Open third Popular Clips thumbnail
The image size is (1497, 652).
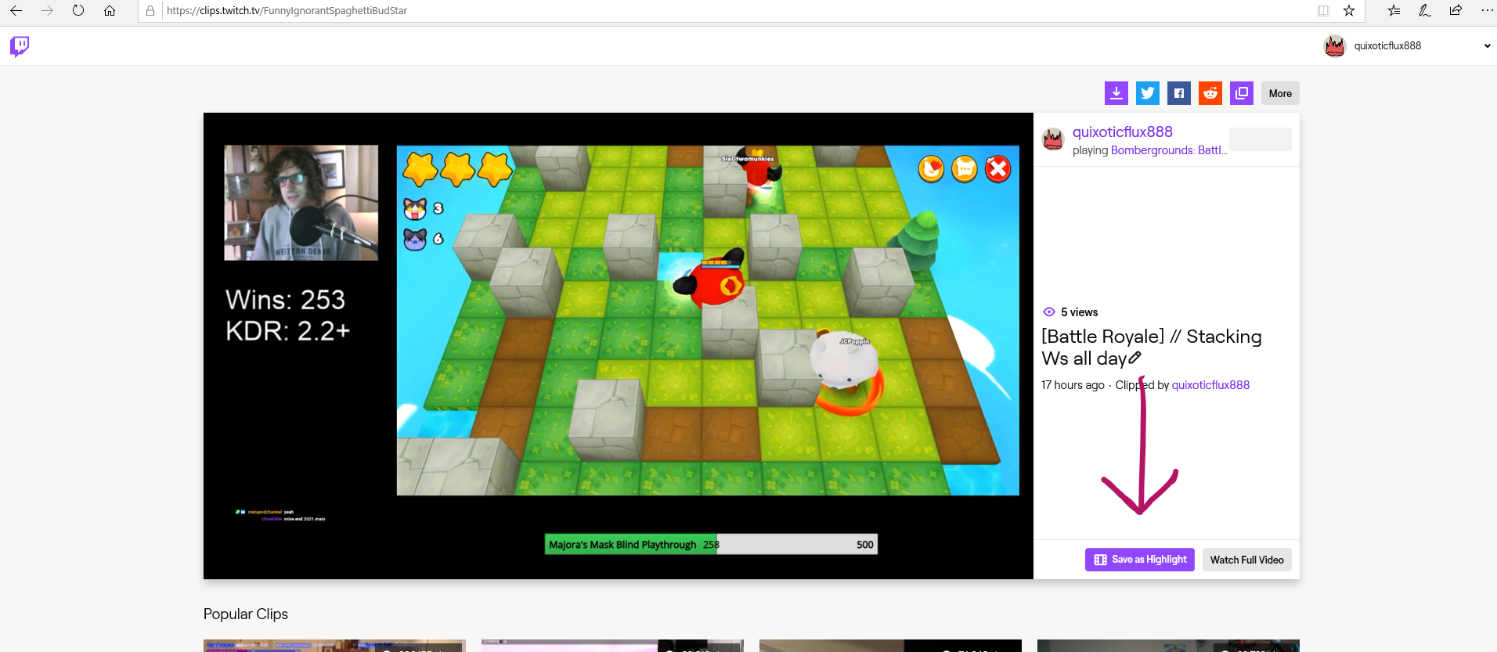coord(890,646)
